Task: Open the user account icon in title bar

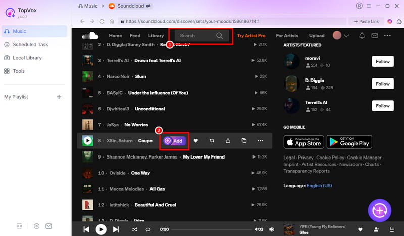Action: pyautogui.click(x=359, y=6)
